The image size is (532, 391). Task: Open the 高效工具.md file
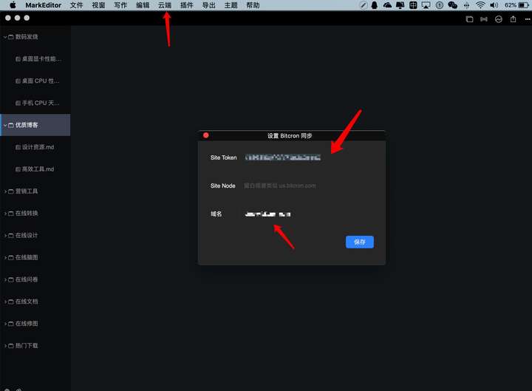coord(35,169)
